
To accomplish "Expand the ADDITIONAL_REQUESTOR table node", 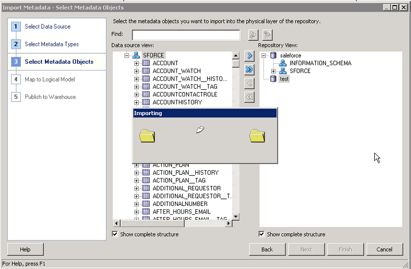I will [137, 188].
